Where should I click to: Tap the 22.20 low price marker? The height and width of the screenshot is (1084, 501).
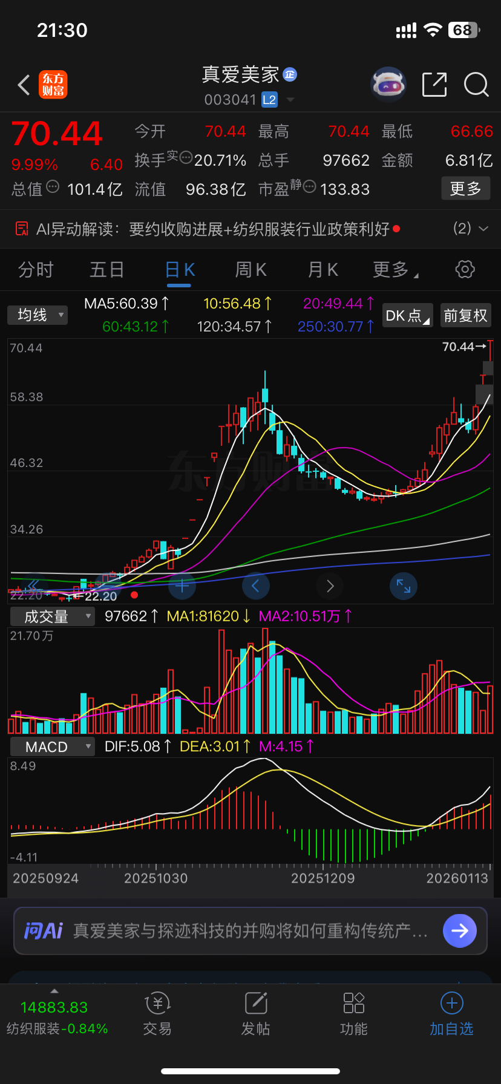pyautogui.click(x=96, y=596)
